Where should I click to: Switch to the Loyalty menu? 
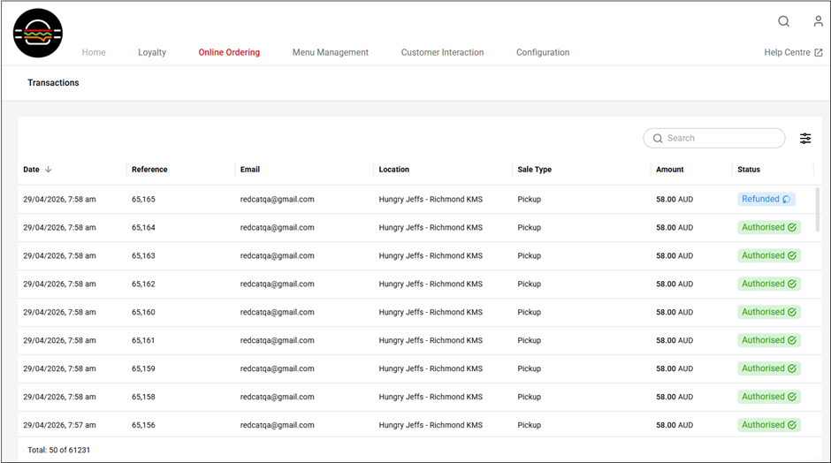click(152, 53)
